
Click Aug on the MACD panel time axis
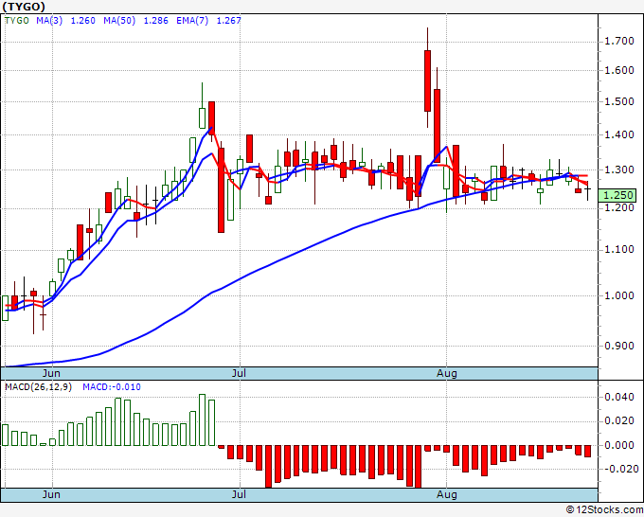click(446, 494)
